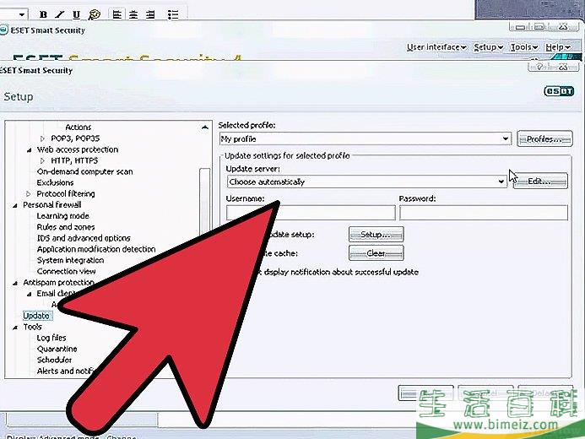Open the font dropdown arrow in the top toolbar
The width and height of the screenshot is (585, 439).
[x=22, y=14]
